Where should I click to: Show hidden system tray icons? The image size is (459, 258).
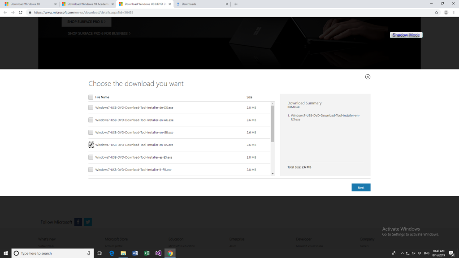(402, 254)
